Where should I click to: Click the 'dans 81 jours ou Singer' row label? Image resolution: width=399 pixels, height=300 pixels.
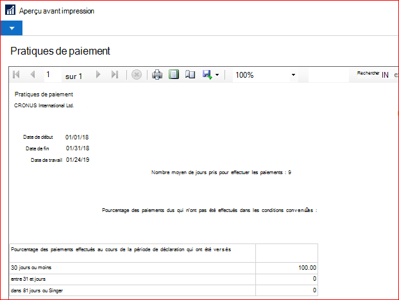pos(37,290)
